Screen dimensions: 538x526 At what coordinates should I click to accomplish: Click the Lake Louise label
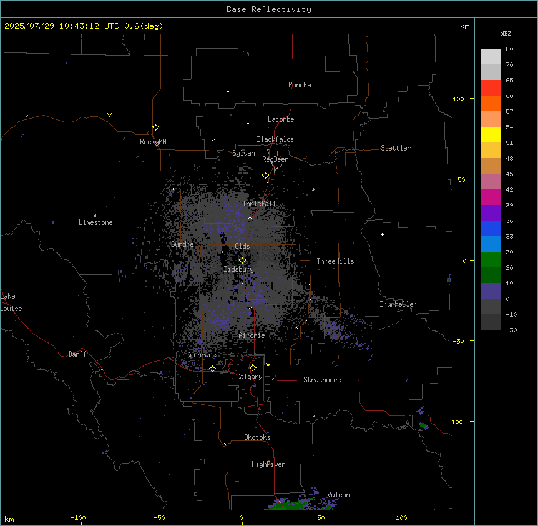coord(11,302)
